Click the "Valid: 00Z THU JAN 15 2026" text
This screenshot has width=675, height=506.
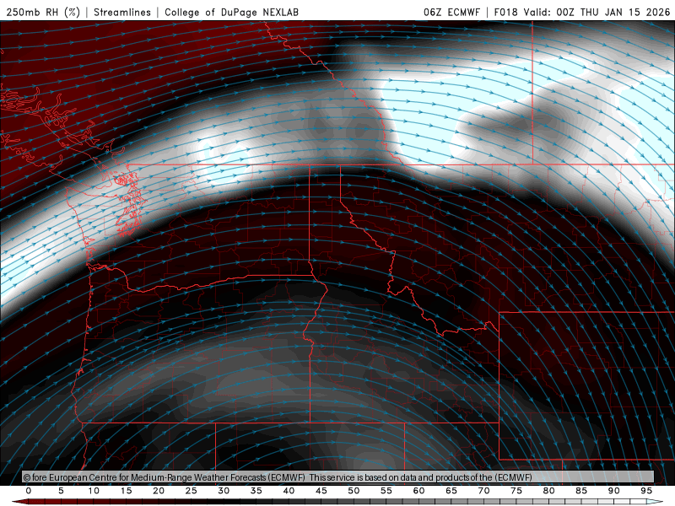pos(597,12)
